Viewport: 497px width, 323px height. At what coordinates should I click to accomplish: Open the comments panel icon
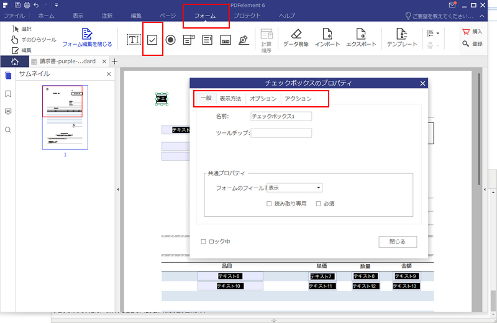coord(8,112)
